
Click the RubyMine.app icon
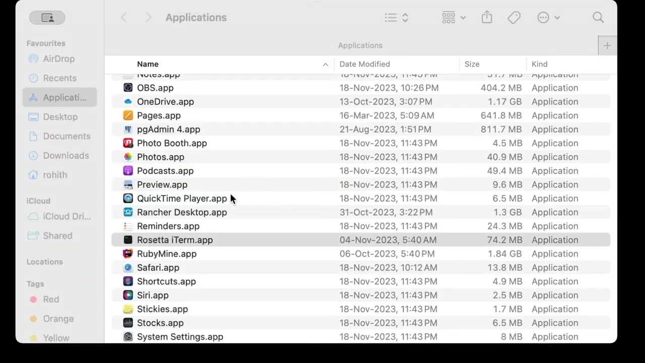(128, 254)
